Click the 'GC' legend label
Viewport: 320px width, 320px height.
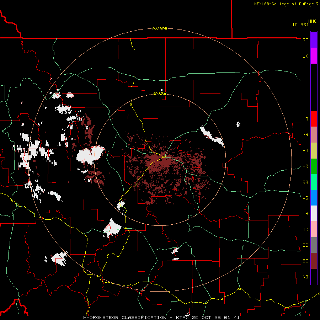305,245
